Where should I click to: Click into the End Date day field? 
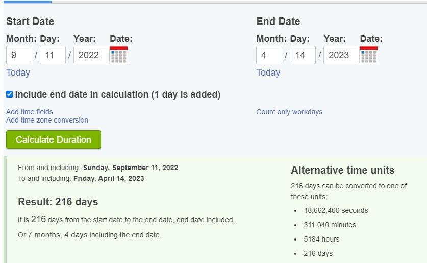tap(303, 55)
